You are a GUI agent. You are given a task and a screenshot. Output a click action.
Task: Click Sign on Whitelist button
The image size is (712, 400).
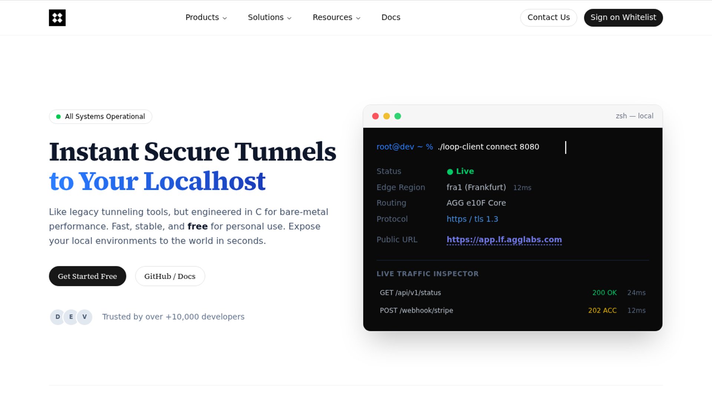[x=623, y=17]
